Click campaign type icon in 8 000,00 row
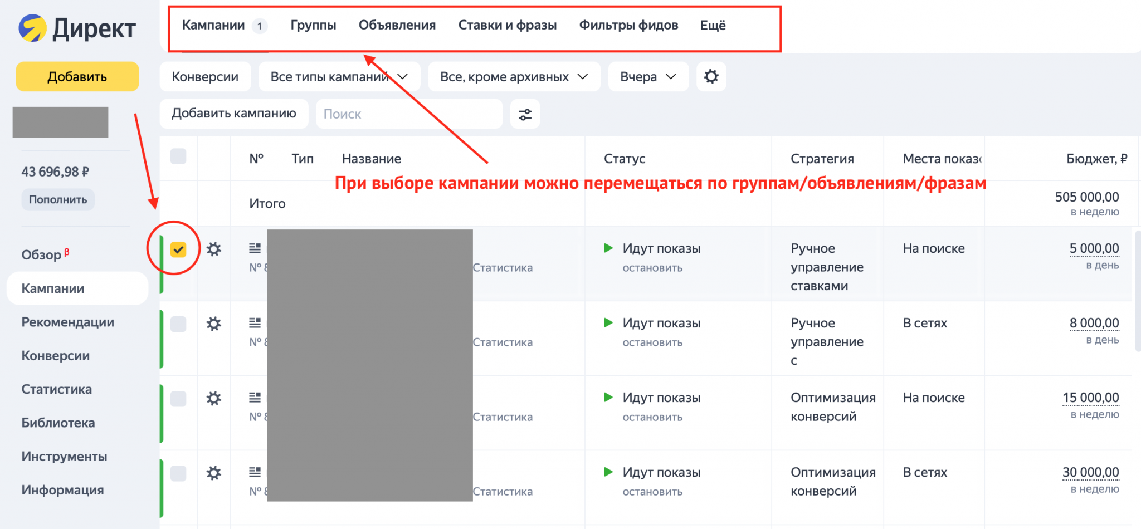The height and width of the screenshot is (529, 1141). coord(255,322)
